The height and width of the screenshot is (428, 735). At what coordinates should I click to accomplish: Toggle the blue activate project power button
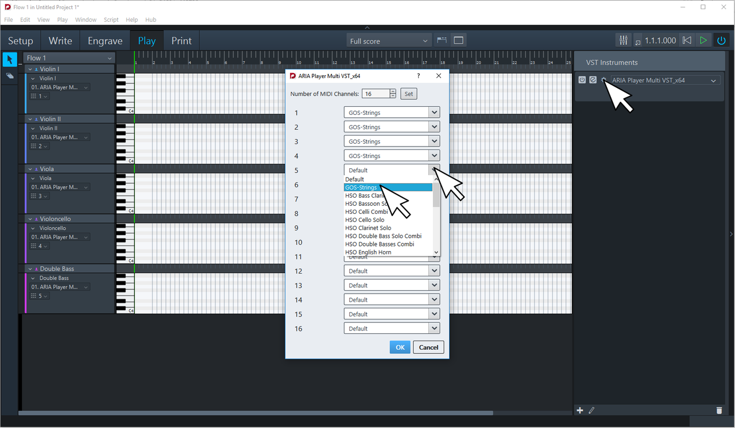pyautogui.click(x=722, y=40)
